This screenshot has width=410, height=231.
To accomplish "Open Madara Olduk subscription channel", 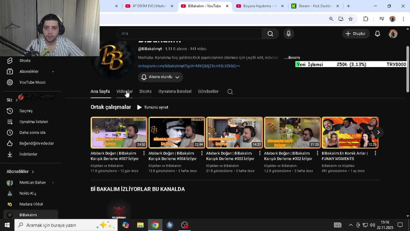I will pos(31,204).
